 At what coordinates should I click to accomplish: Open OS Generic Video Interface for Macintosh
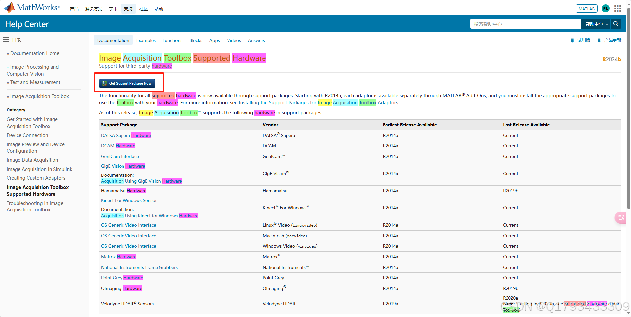point(128,236)
